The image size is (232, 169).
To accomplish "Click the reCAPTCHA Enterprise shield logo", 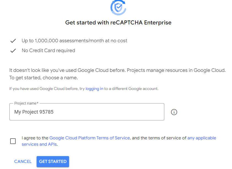I will tap(118, 7).
